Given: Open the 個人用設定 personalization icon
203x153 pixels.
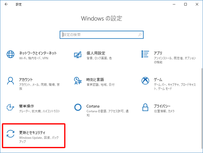Looking at the screenshot, I should tap(78, 55).
